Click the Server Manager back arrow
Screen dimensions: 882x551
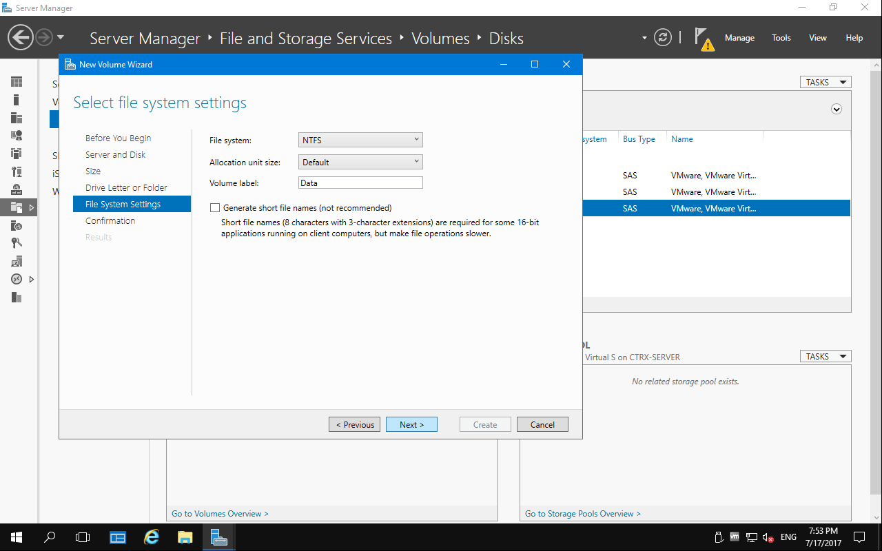coord(21,37)
